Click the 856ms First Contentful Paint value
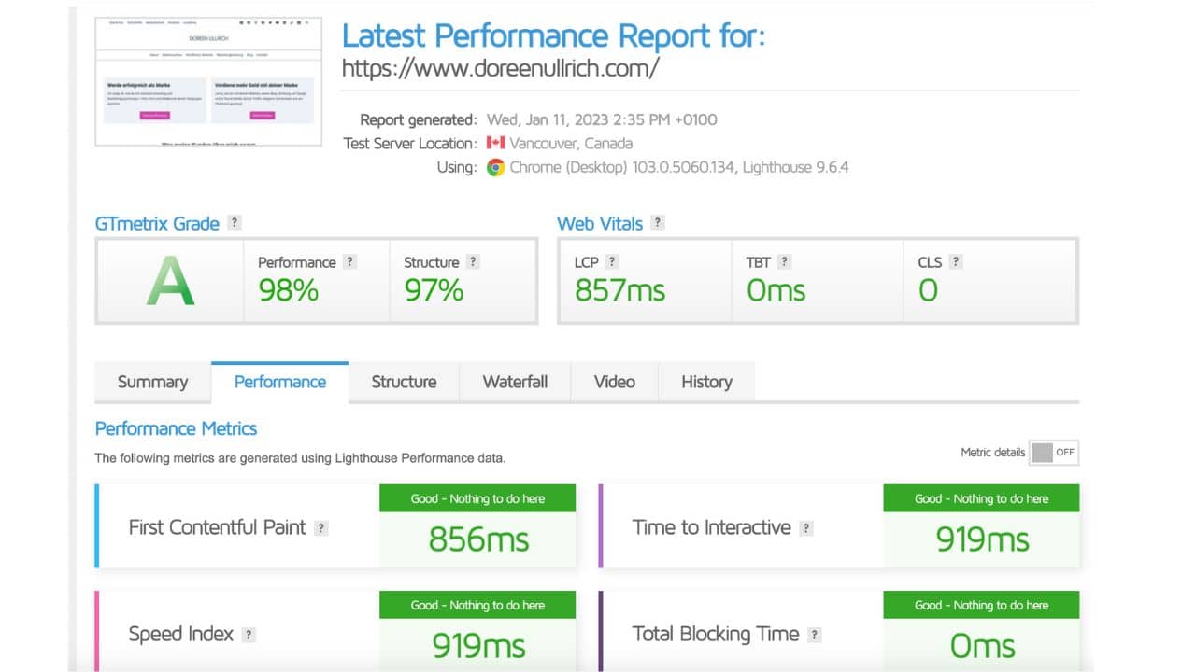The height and width of the screenshot is (672, 1196). point(478,539)
